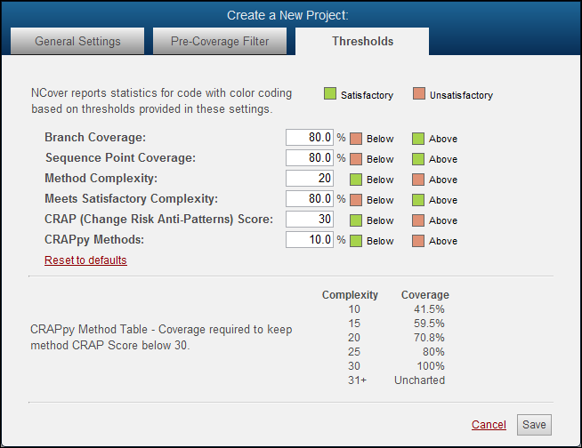Click Meets Satisfactory Complexity input box
582x448 pixels.
310,199
